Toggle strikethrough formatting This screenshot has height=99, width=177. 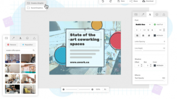(x=152, y=30)
